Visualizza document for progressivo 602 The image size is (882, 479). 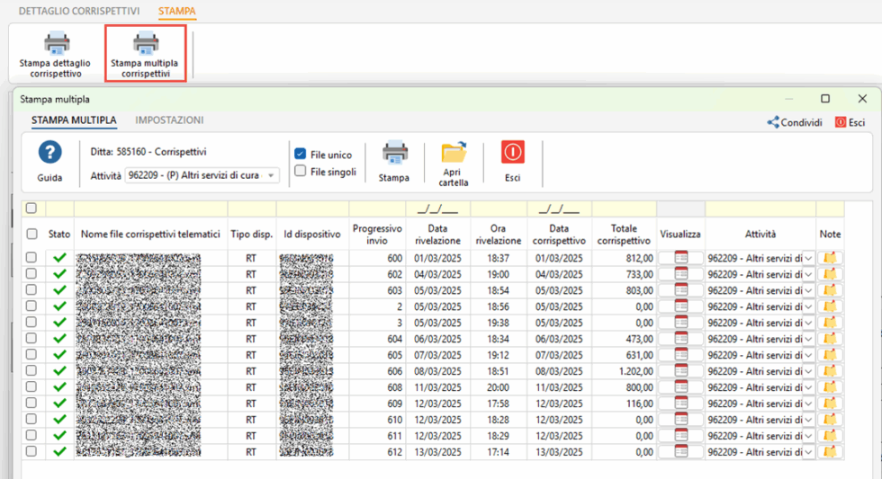tap(680, 274)
